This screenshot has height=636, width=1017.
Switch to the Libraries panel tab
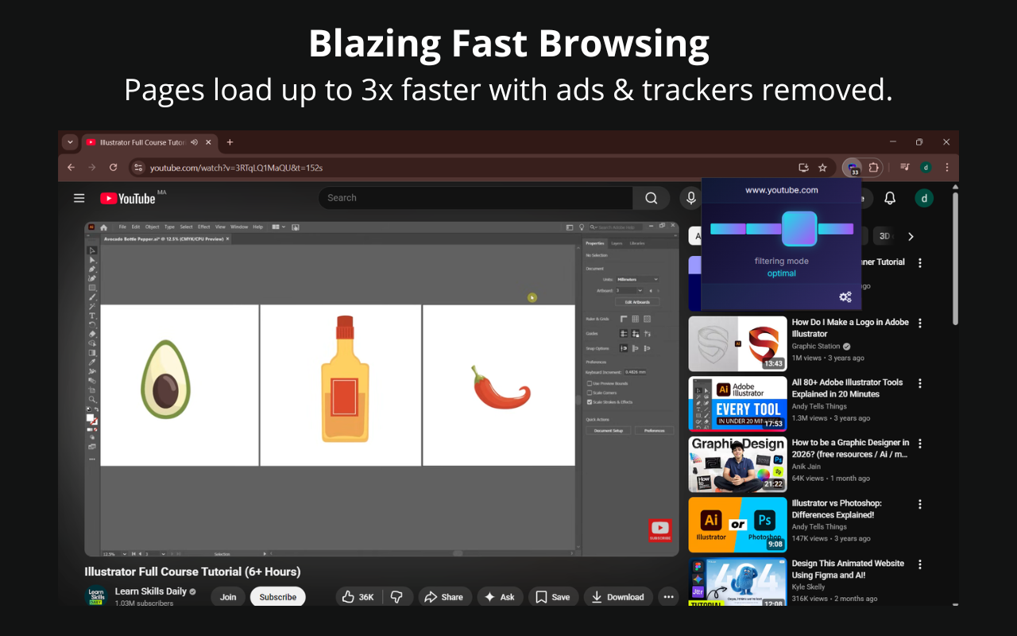point(637,243)
